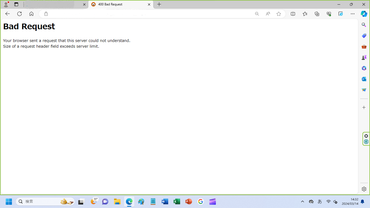Show hidden system tray icons
Image resolution: width=370 pixels, height=208 pixels.
303,201
